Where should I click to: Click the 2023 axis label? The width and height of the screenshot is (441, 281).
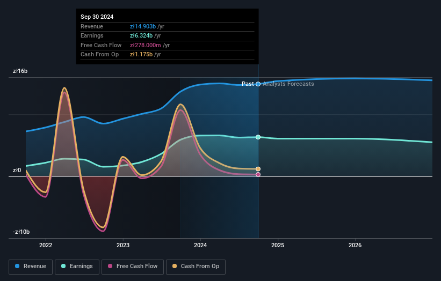(123, 245)
